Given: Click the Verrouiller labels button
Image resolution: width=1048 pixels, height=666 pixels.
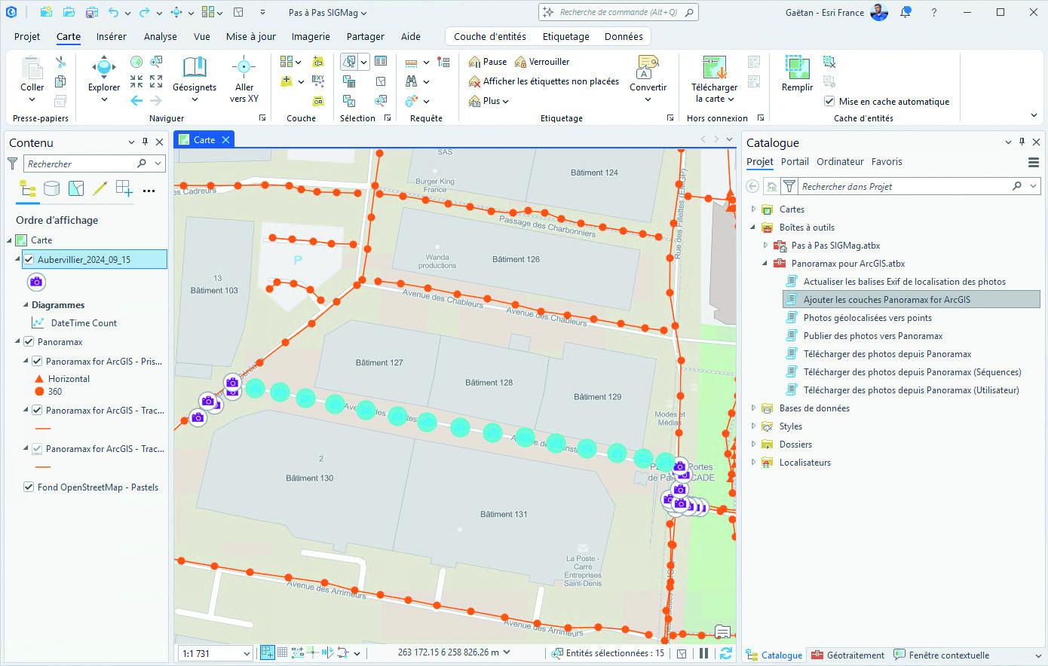Looking at the screenshot, I should coord(542,62).
